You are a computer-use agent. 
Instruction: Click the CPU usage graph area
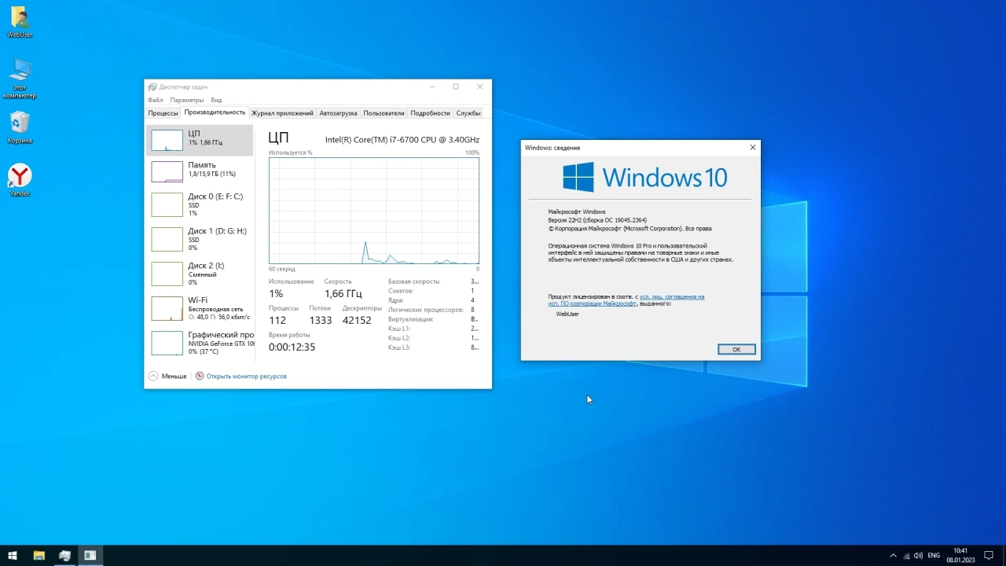tap(374, 211)
